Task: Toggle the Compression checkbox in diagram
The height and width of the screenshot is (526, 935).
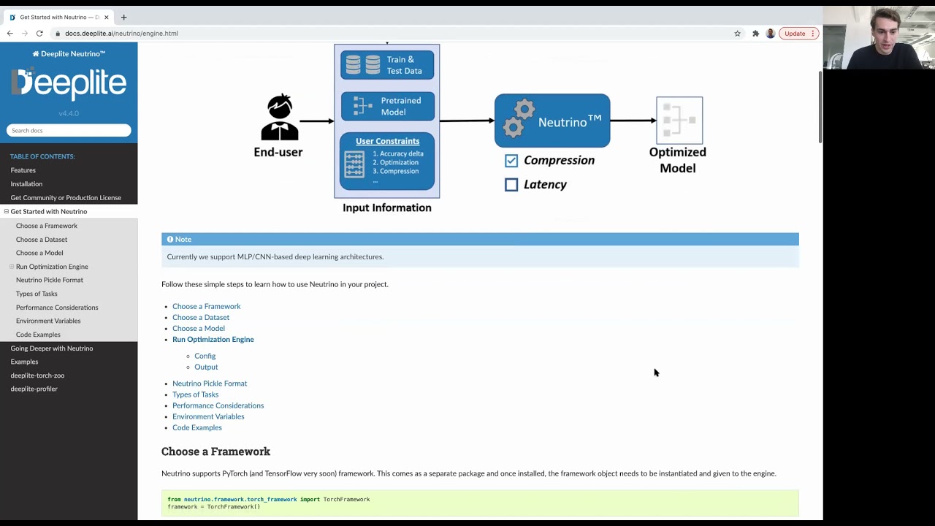Action: (511, 161)
